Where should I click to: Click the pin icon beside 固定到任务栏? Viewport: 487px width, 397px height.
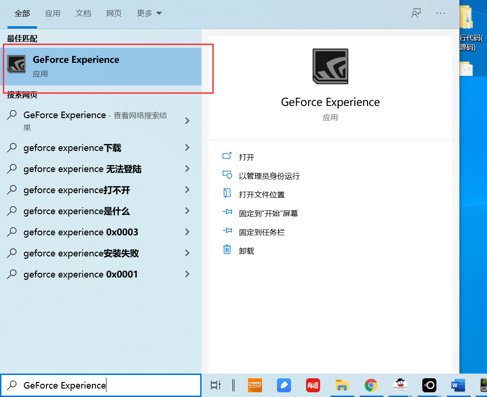pos(227,231)
